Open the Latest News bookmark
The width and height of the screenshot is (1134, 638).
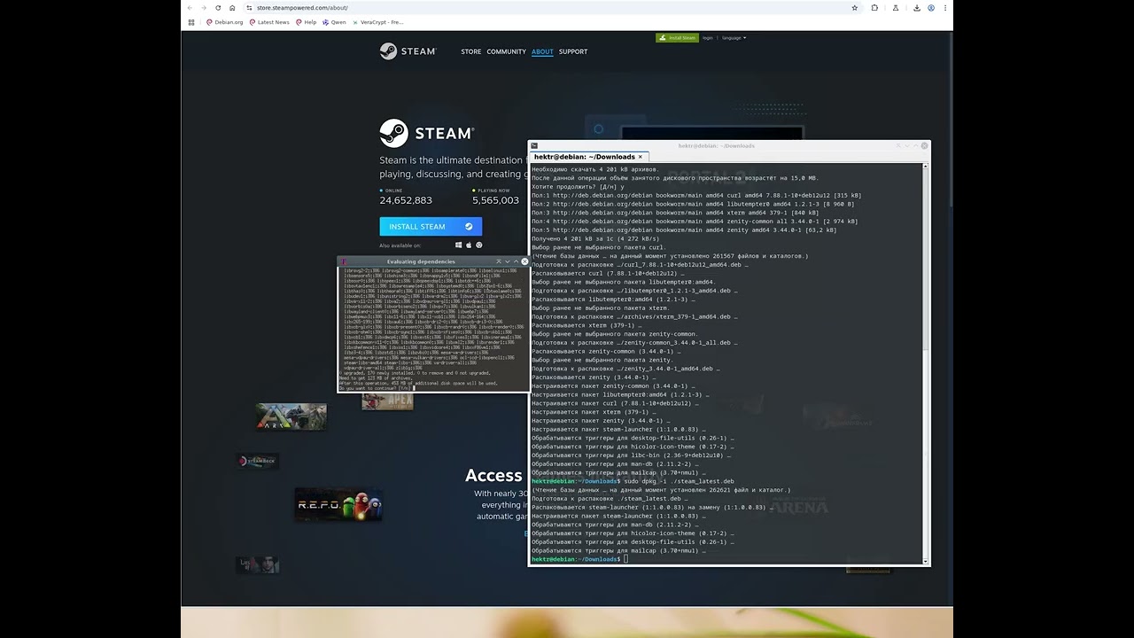[269, 22]
